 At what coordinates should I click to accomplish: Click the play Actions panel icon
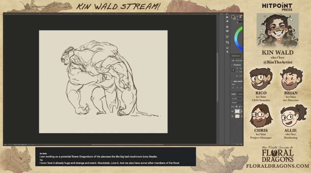click(x=227, y=17)
